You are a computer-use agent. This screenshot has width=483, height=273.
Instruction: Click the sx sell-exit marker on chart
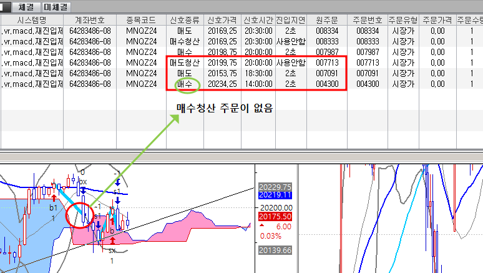pos(112,250)
